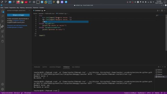
Task: Click Connect button in status bar
Action: click(x=28, y=93)
